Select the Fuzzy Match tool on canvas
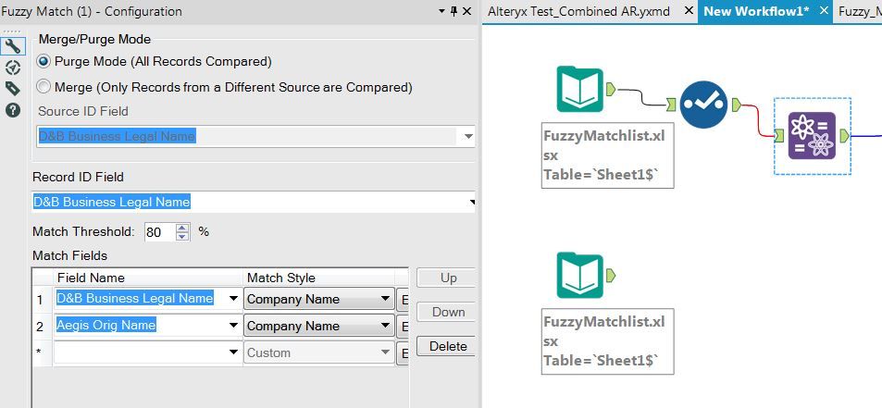The image size is (882, 408). point(812,136)
